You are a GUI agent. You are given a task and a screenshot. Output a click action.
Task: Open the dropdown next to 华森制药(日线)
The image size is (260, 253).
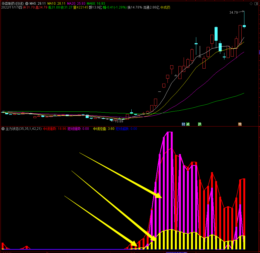(x=27, y=4)
